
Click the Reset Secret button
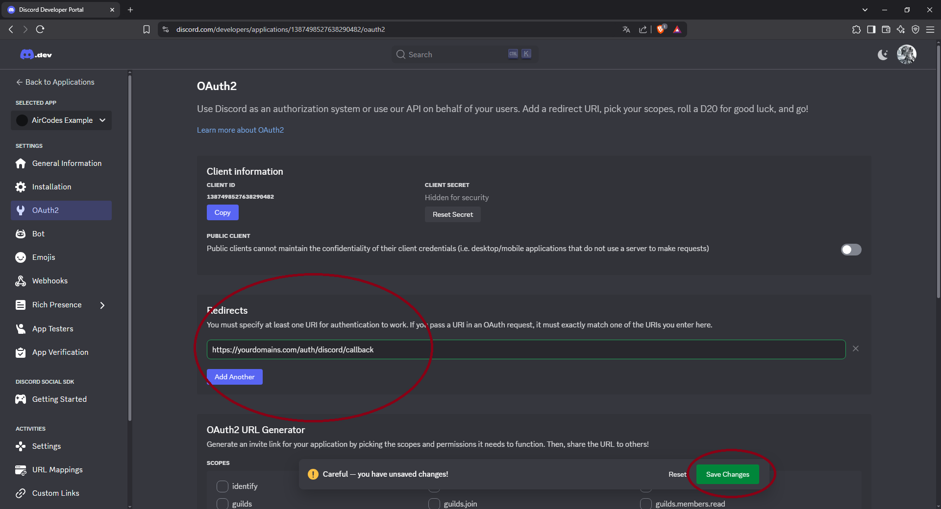pos(453,214)
